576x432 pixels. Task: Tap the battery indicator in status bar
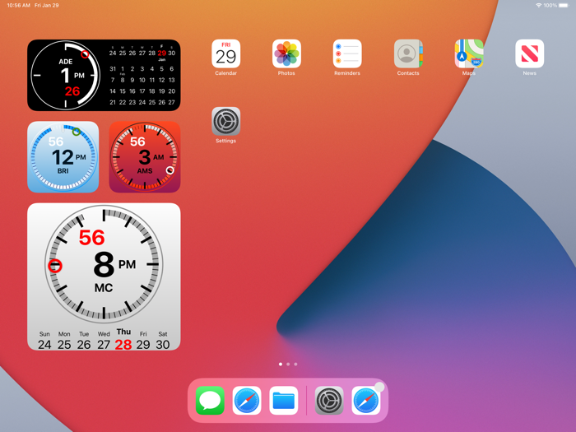coord(563,6)
